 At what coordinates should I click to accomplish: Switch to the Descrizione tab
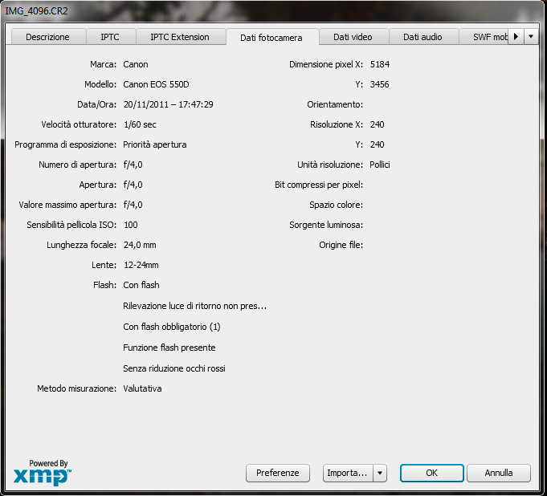48,37
